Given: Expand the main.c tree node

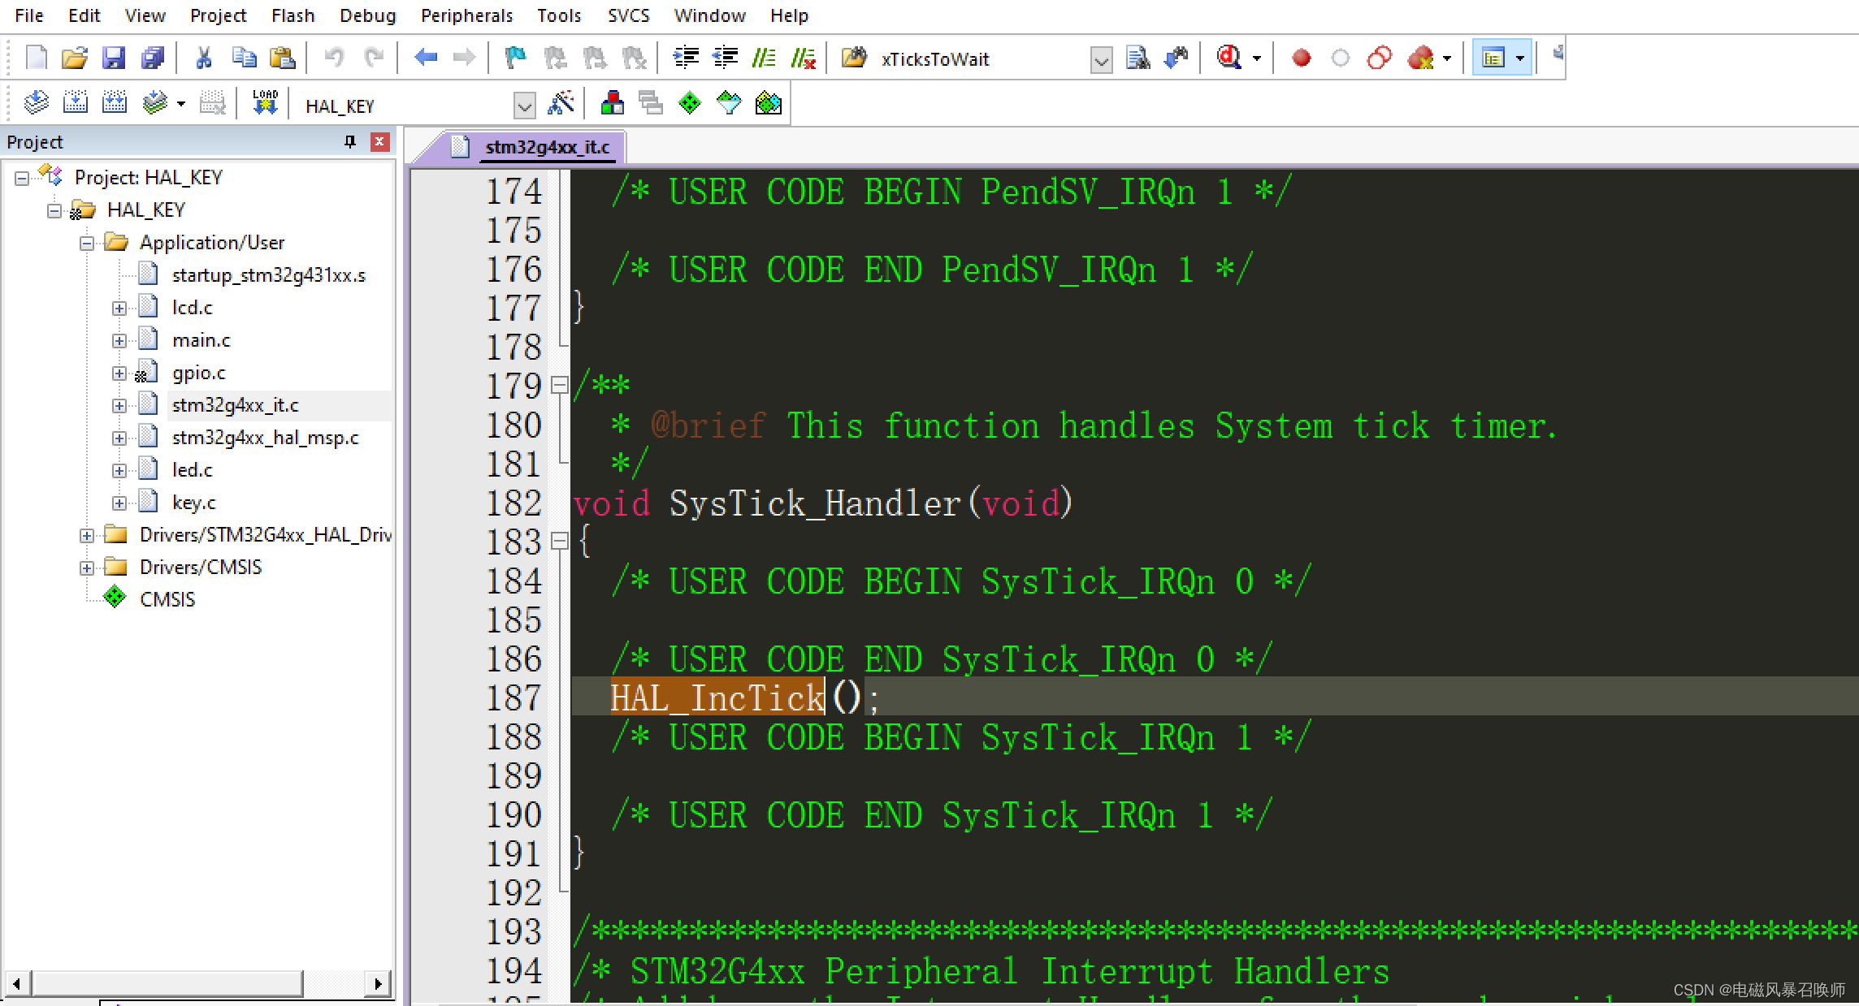Looking at the screenshot, I should coord(119,340).
